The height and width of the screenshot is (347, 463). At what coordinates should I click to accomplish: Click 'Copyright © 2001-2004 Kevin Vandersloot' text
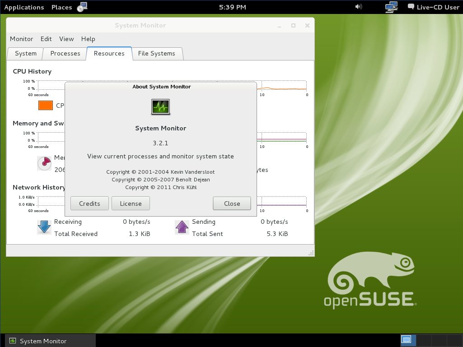tap(160, 172)
